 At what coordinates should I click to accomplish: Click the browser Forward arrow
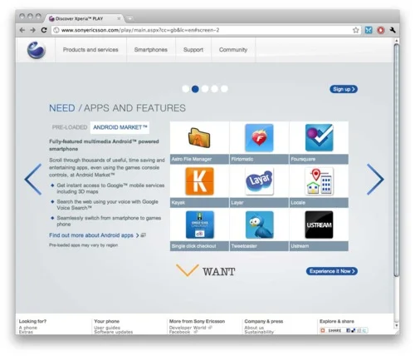(x=32, y=30)
